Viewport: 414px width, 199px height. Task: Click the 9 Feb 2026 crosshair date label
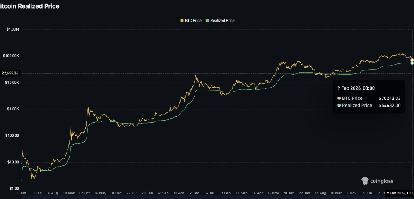399,194
